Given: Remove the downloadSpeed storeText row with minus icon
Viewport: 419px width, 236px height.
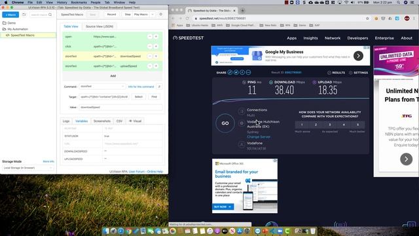Looking at the screenshot, I should (150, 56).
